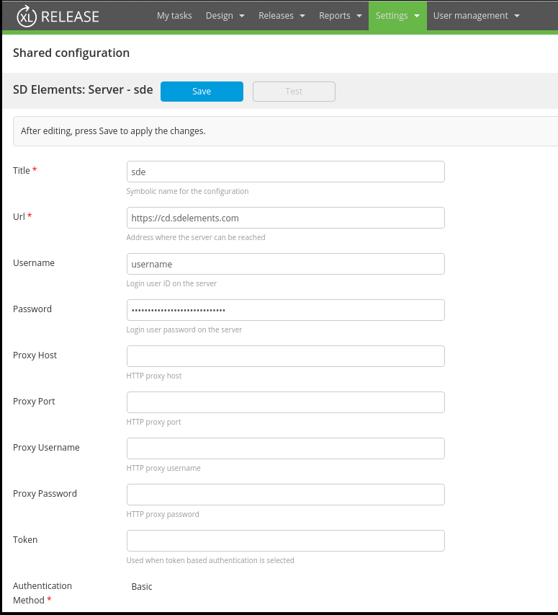Screen dimensions: 558x615
Task: Click the 'HTTP proxy port' hint text
Action: (153, 422)
